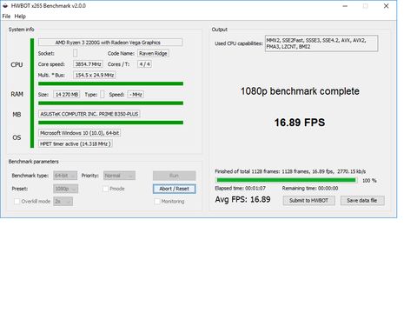Image resolution: width=417 pixels, height=313 pixels.
Task: Click 'Elapsed time: 00:01:07' text
Action: 241,188
